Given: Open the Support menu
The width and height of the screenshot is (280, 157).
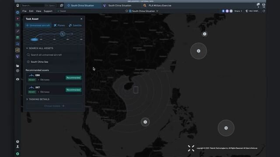Looking at the screenshot, I should [48, 11].
